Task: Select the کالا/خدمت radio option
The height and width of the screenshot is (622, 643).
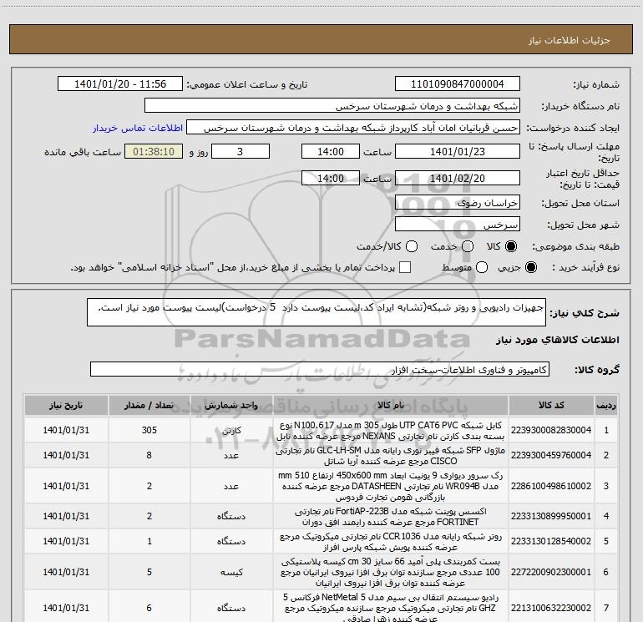Action: (412, 246)
